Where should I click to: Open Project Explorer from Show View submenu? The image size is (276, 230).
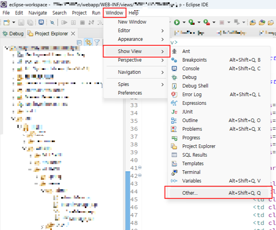(219, 146)
